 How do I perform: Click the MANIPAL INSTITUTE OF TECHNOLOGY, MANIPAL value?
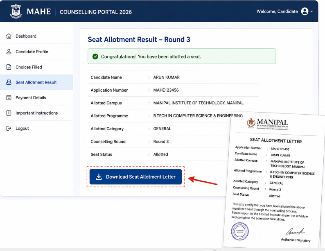tap(199, 103)
